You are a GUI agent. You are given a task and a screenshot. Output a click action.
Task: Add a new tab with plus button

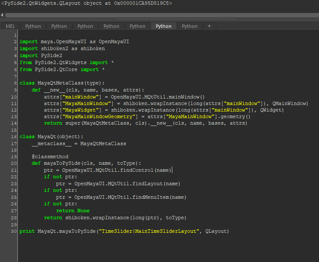(x=209, y=26)
